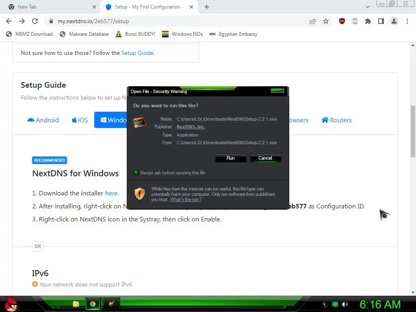The height and width of the screenshot is (312, 416).
Task: Open network status tray icon
Action: (x=335, y=304)
